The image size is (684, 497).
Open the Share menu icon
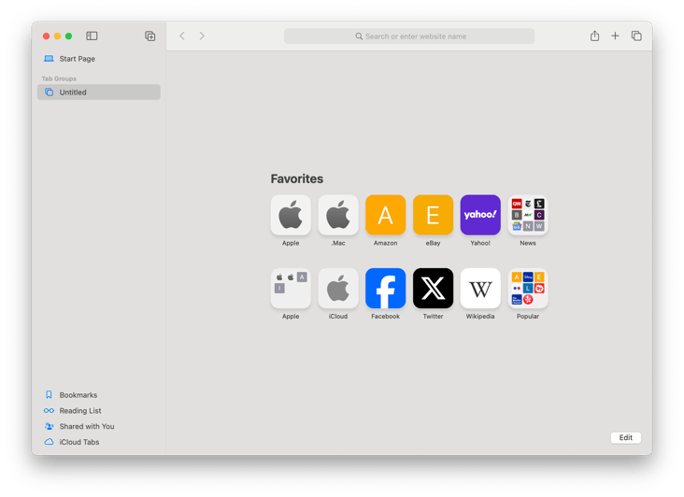click(594, 35)
